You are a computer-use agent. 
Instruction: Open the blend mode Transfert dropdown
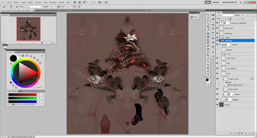(225, 15)
